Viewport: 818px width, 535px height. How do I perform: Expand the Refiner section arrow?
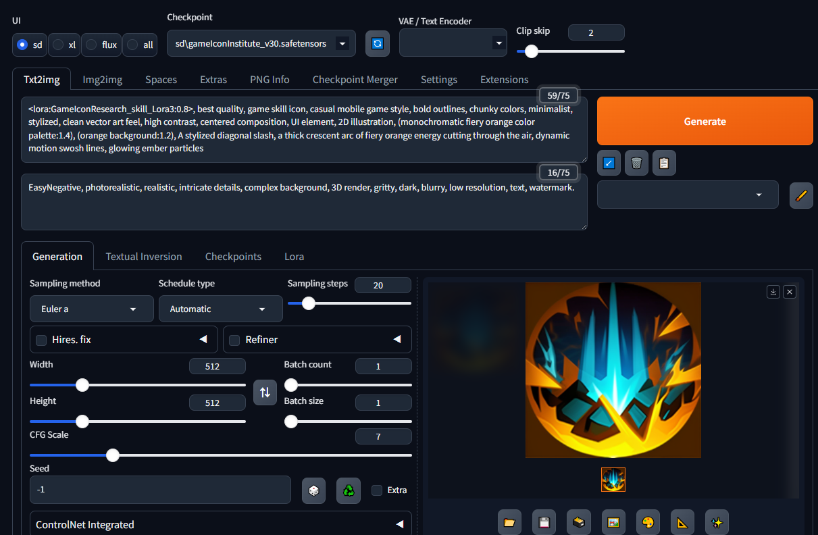pyautogui.click(x=397, y=339)
